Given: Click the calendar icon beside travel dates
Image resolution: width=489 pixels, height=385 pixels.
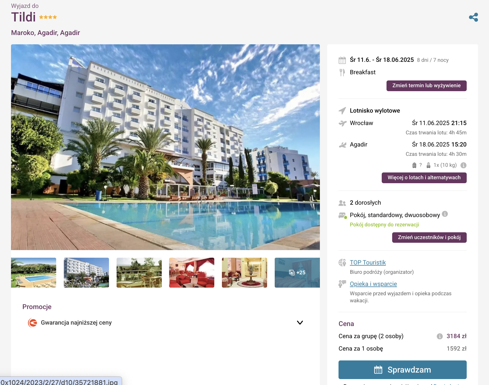Looking at the screenshot, I should click(x=342, y=60).
